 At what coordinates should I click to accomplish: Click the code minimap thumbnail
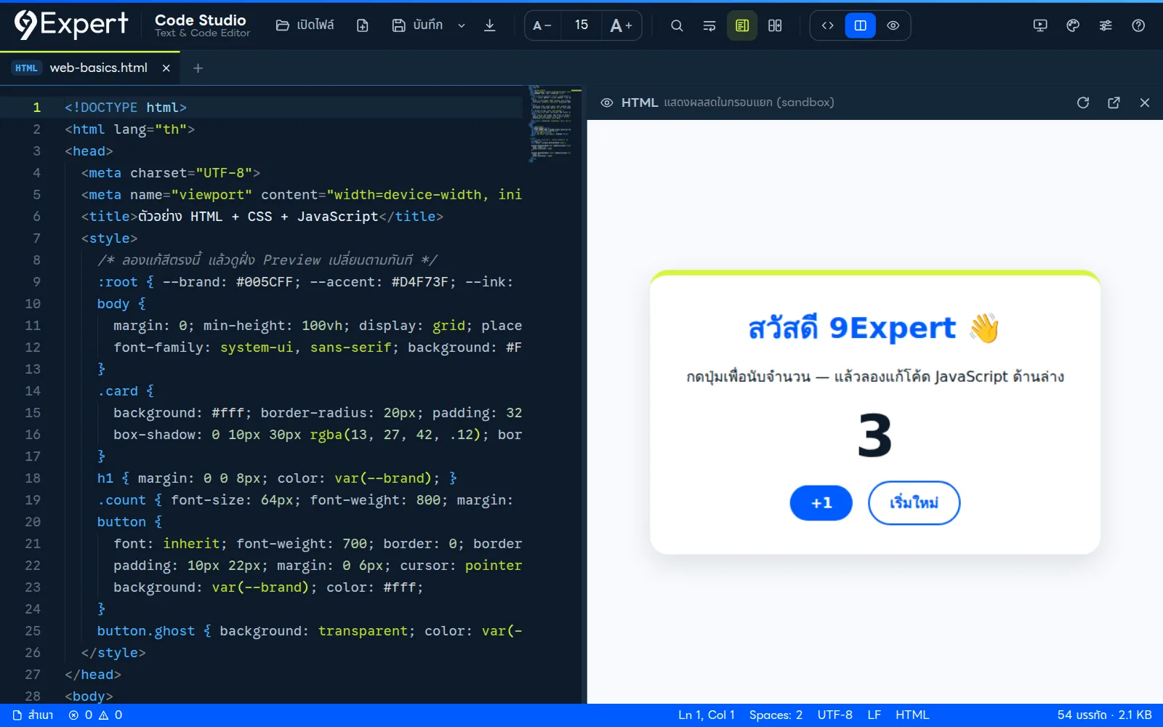(x=552, y=124)
